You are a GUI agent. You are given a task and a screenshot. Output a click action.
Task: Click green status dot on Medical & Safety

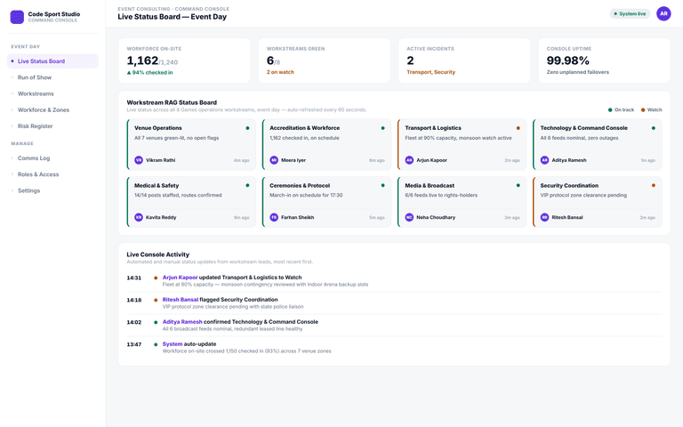tap(247, 185)
